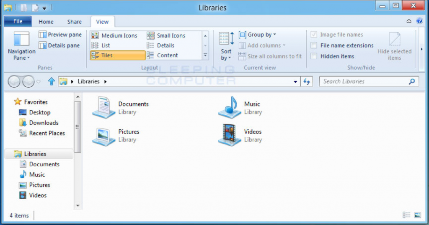Click the Up arrow navigation icon
Image resolution: width=429 pixels, height=225 pixels.
[51, 81]
